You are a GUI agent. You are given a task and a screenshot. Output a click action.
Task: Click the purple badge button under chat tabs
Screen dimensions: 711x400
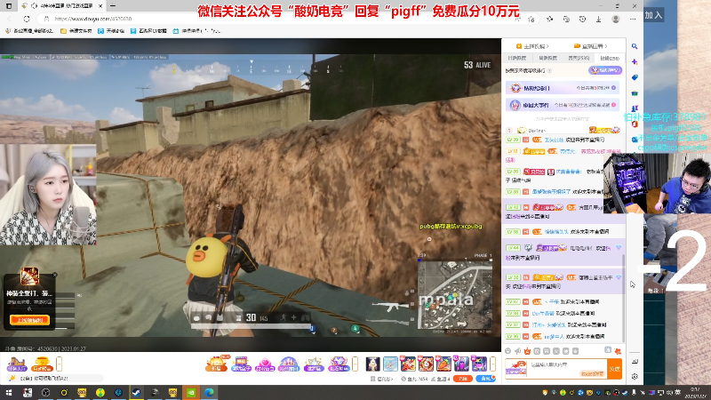pyautogui.click(x=605, y=70)
